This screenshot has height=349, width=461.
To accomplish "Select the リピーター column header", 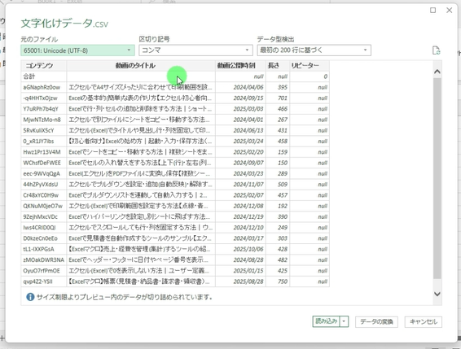I will coord(310,66).
